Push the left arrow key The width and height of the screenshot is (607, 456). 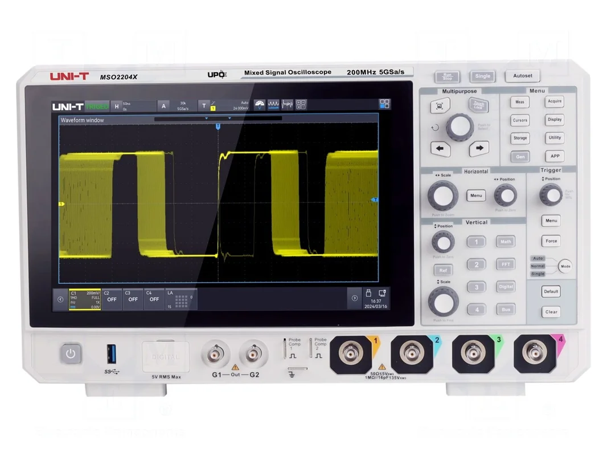pos(440,149)
